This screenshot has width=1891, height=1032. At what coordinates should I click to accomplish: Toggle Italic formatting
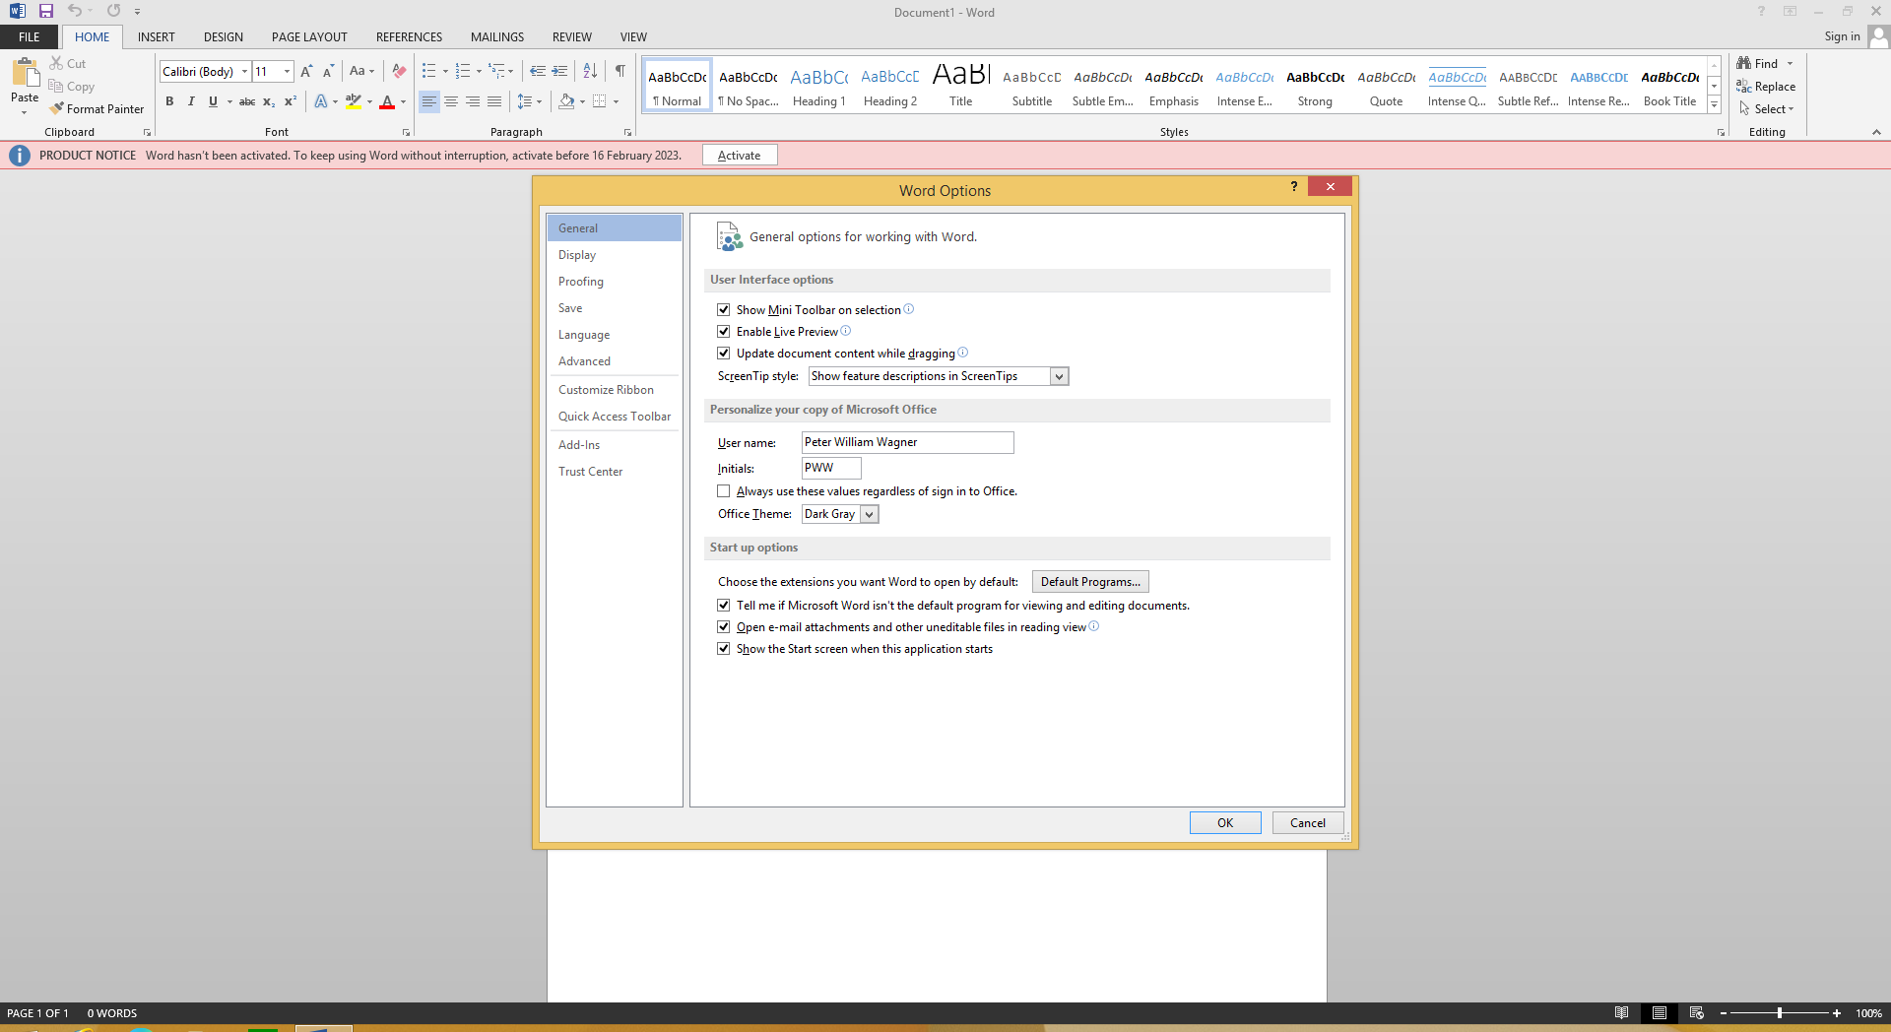pyautogui.click(x=191, y=101)
